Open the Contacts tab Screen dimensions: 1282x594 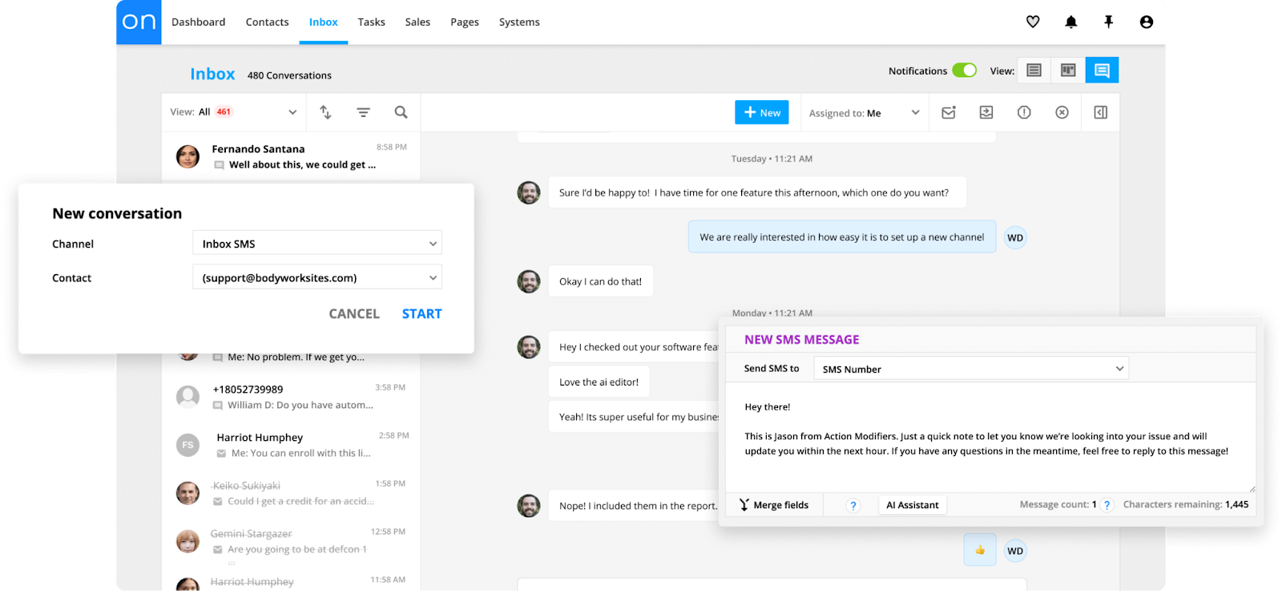pos(267,22)
